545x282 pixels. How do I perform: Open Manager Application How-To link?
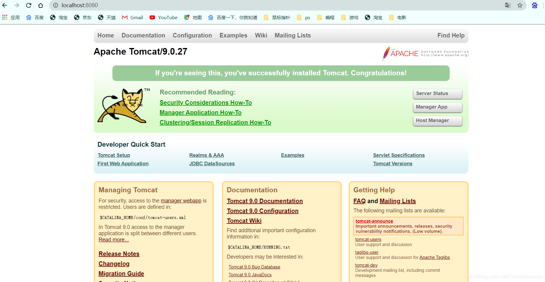tap(201, 112)
